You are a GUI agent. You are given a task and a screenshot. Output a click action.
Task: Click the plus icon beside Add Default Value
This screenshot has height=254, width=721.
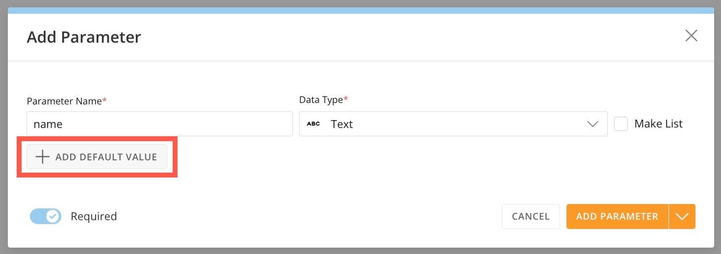pyautogui.click(x=43, y=157)
